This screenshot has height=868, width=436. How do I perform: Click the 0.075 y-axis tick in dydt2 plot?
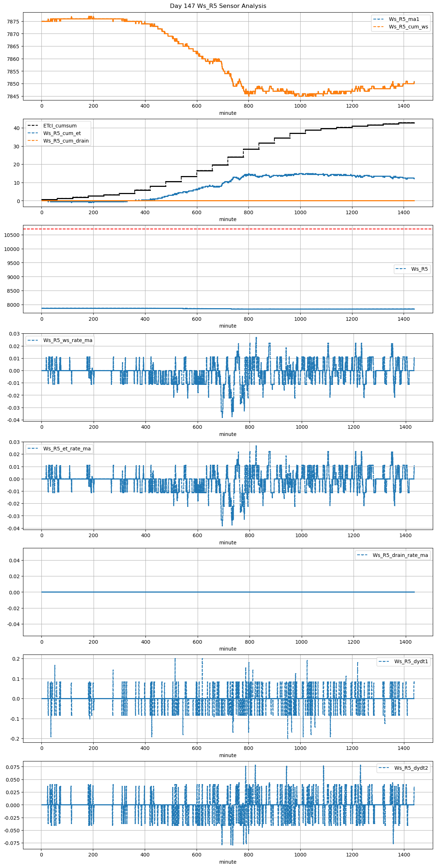pos(12,767)
